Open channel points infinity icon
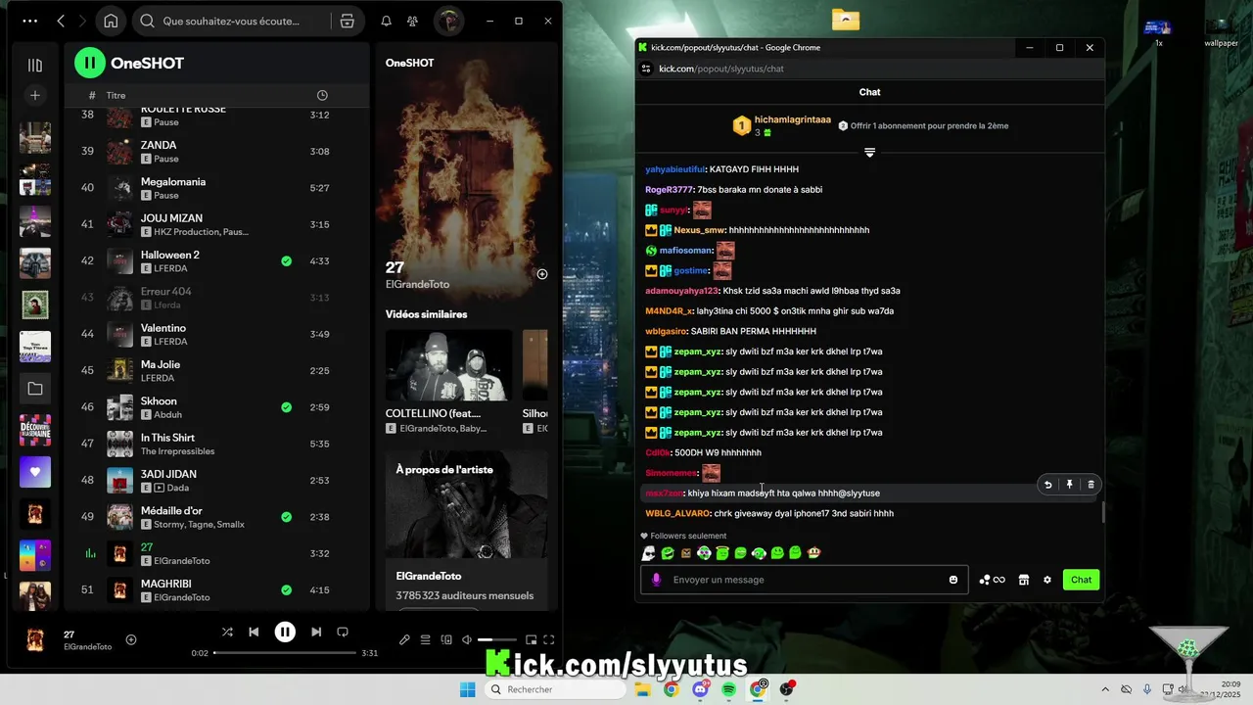The image size is (1253, 705). [993, 580]
